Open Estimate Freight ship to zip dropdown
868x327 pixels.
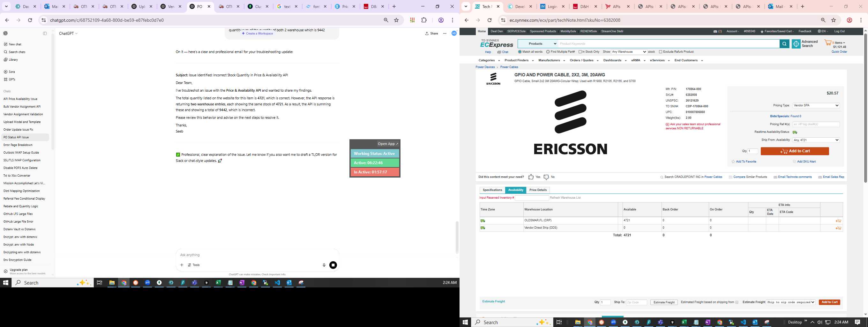point(791,302)
